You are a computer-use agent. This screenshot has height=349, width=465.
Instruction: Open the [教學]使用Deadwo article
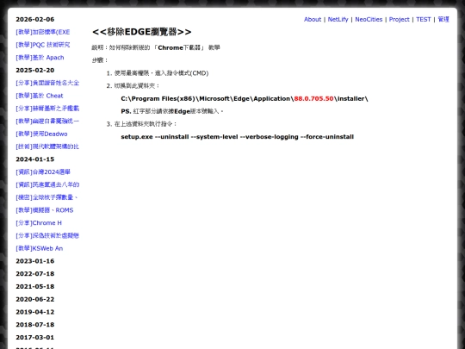coord(41,134)
